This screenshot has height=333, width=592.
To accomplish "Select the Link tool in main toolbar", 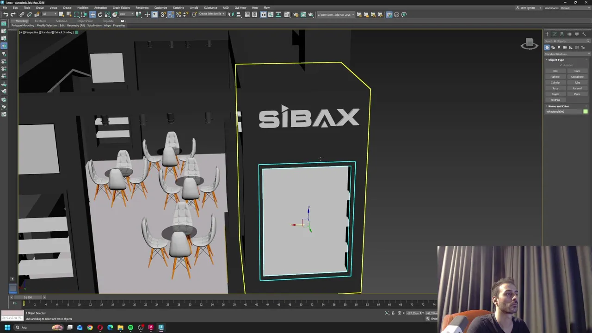I will (22, 14).
